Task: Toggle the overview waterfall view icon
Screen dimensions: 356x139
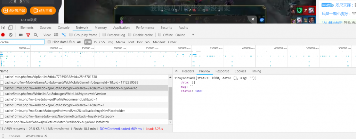Action: [64, 35]
